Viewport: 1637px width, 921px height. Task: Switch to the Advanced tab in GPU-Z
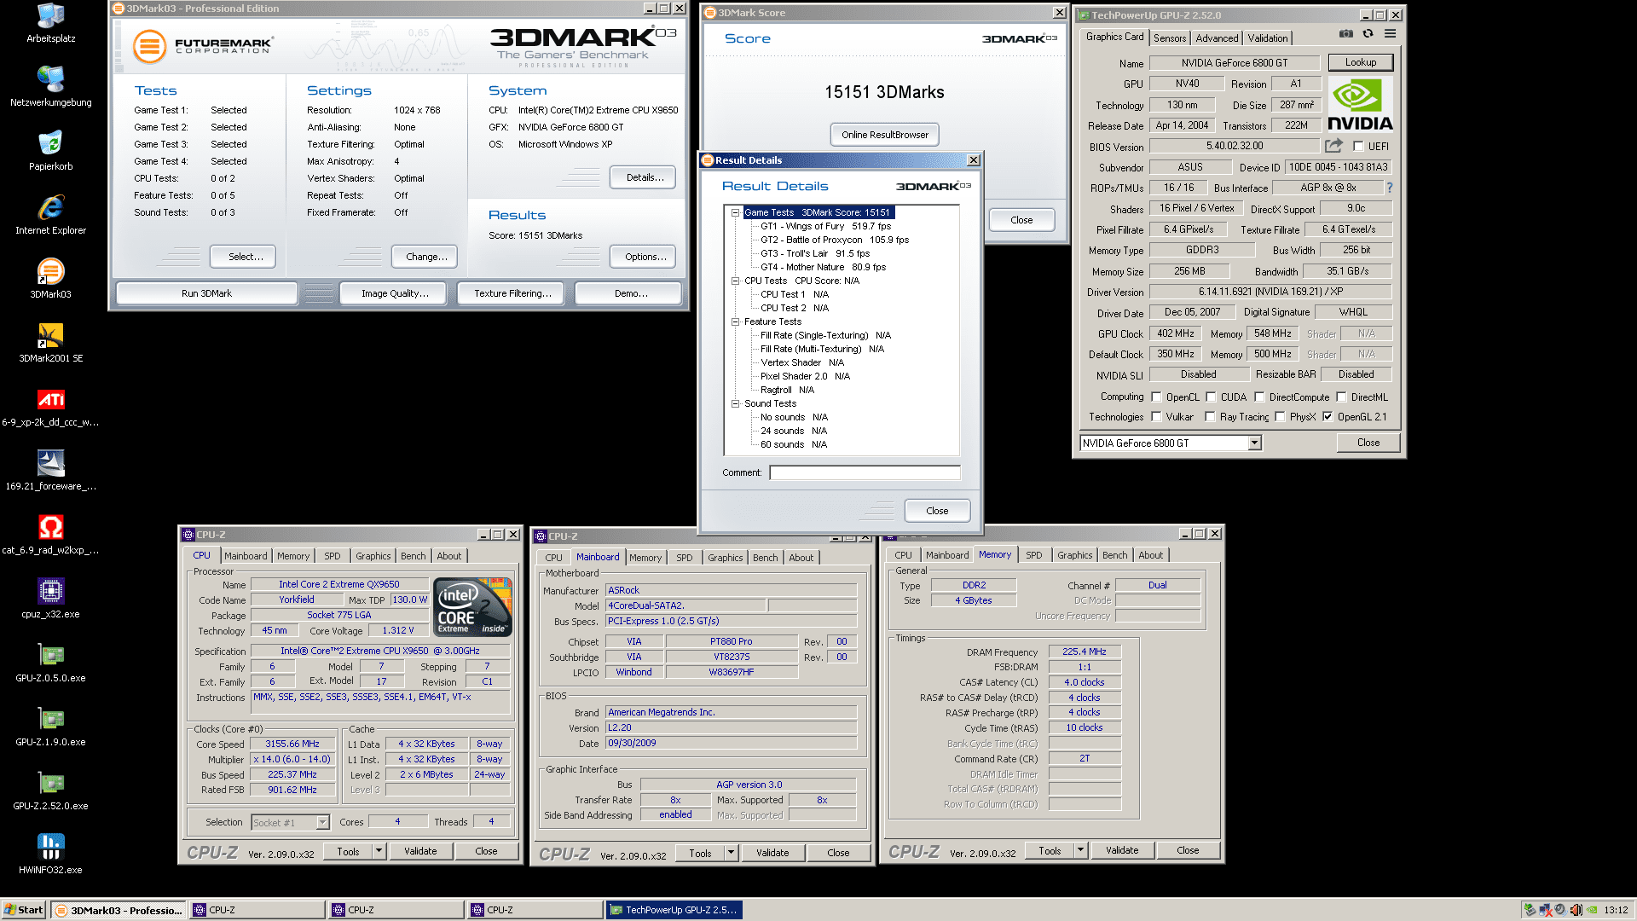click(1217, 38)
